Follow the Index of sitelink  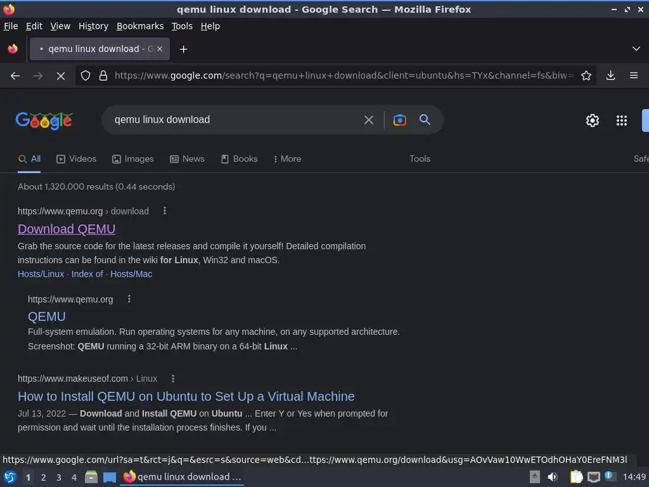(87, 274)
